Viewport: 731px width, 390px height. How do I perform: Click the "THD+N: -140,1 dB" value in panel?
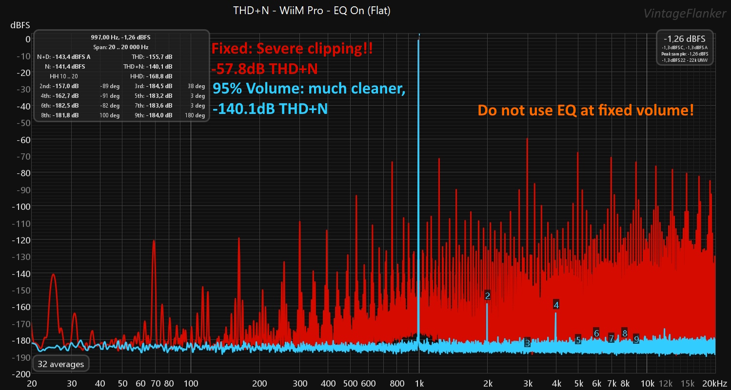pyautogui.click(x=148, y=67)
